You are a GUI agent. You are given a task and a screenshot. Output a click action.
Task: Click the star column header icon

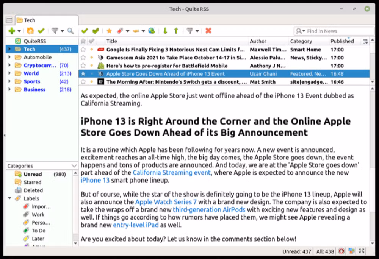[83, 41]
